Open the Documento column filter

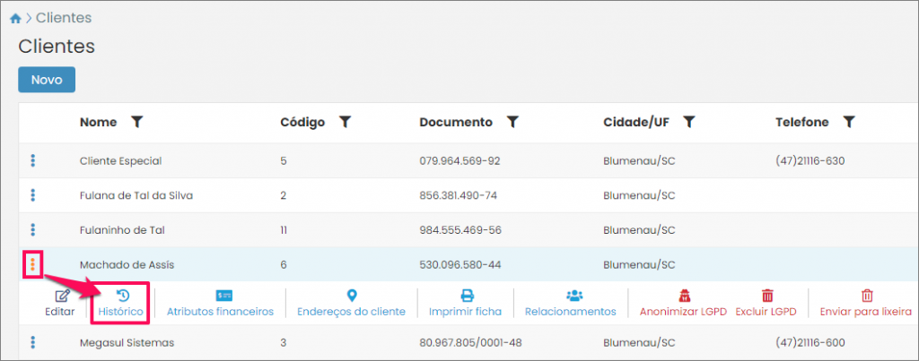pyautogui.click(x=512, y=122)
